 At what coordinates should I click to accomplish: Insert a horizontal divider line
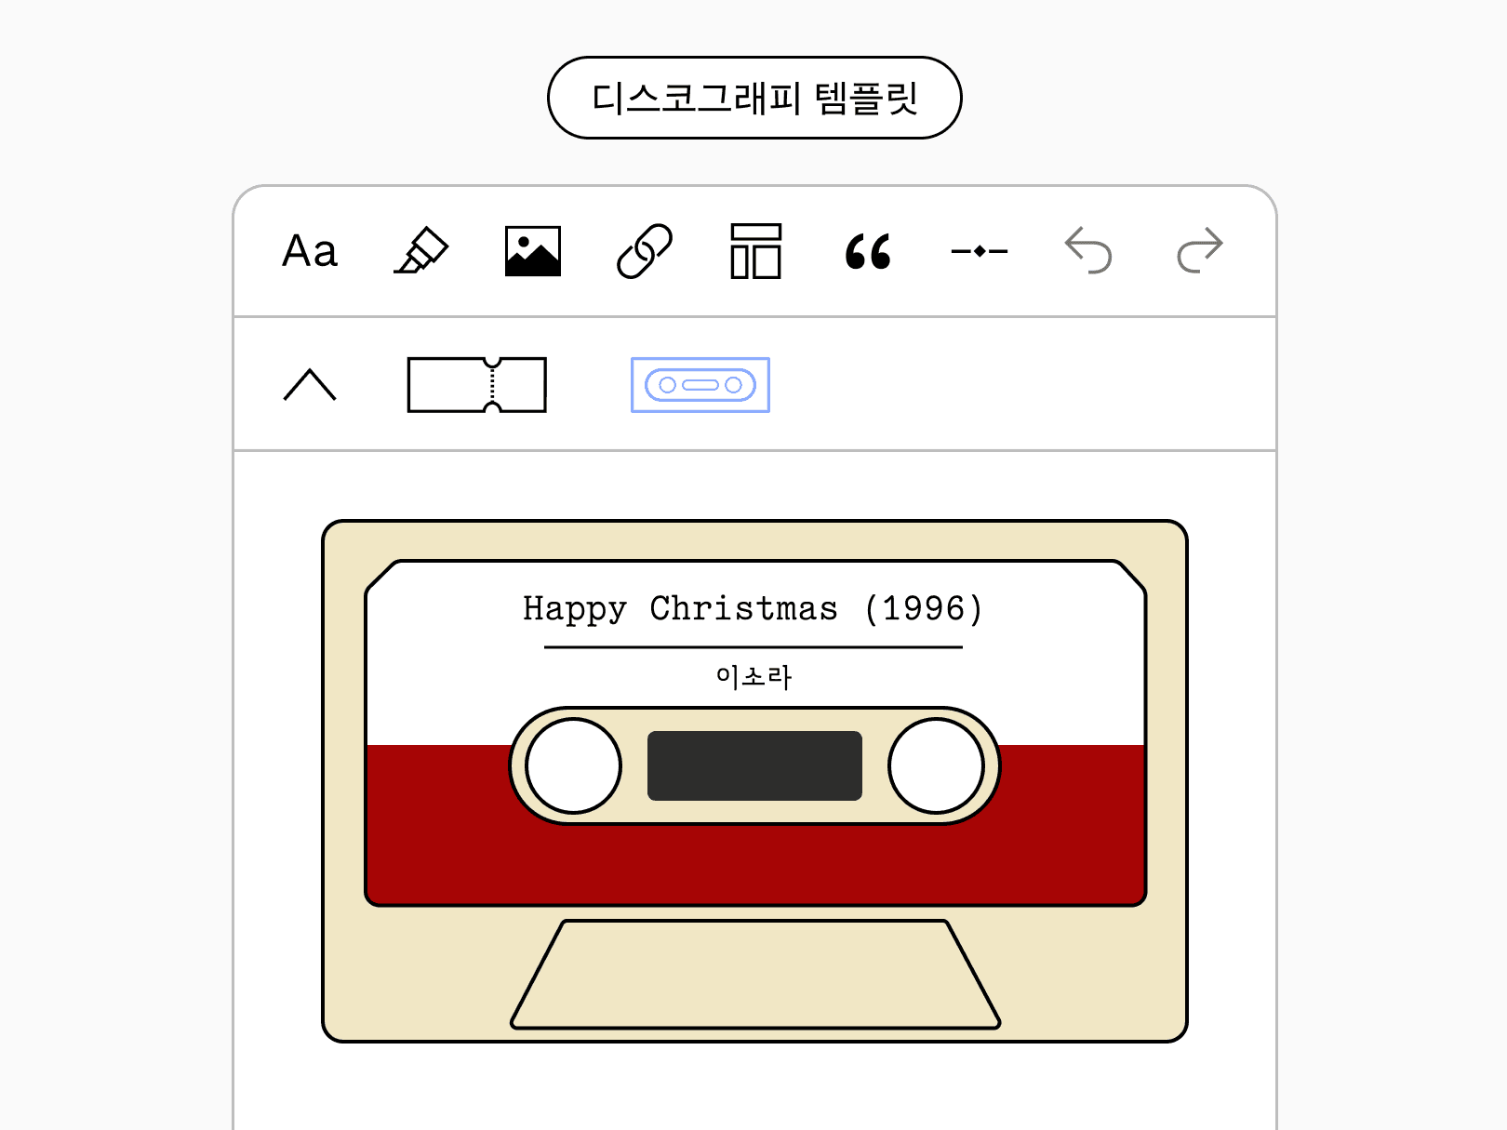tap(980, 251)
